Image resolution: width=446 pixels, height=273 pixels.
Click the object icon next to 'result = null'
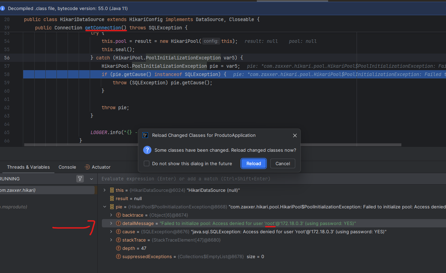pos(112,199)
